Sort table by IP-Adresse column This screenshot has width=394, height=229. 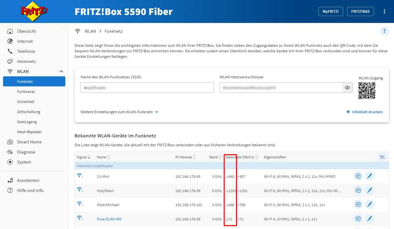pyautogui.click(x=186, y=157)
